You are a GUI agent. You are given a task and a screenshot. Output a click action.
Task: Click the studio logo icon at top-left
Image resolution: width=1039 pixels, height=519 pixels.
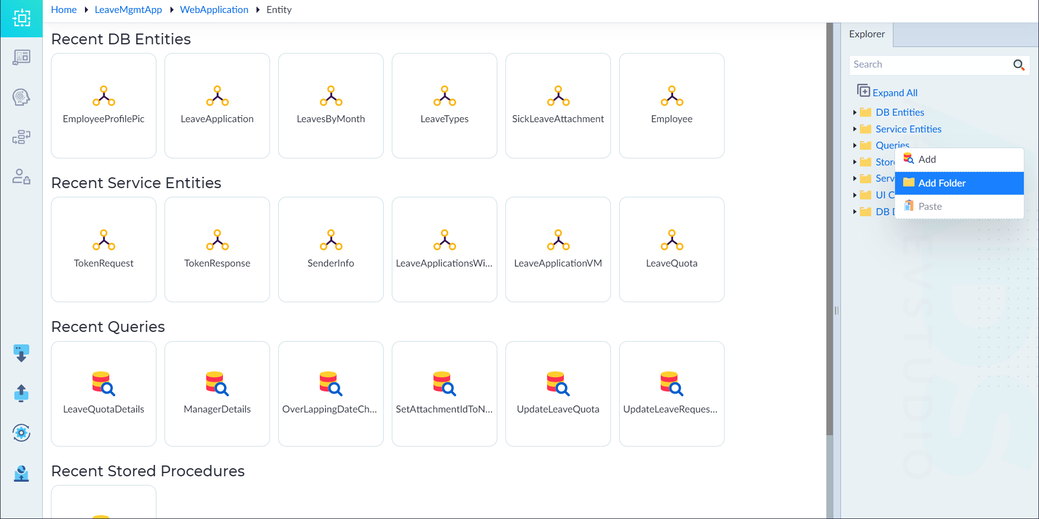21,18
